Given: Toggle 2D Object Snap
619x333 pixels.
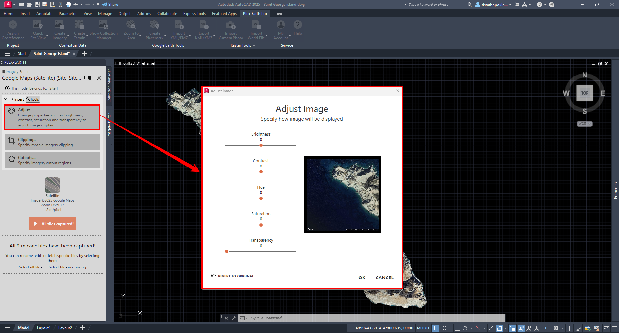Looking at the screenshot, I should point(499,328).
